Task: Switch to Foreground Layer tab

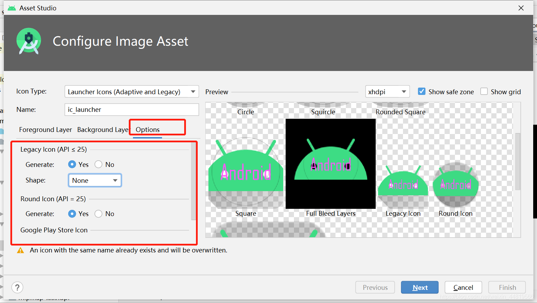Action: pos(45,130)
